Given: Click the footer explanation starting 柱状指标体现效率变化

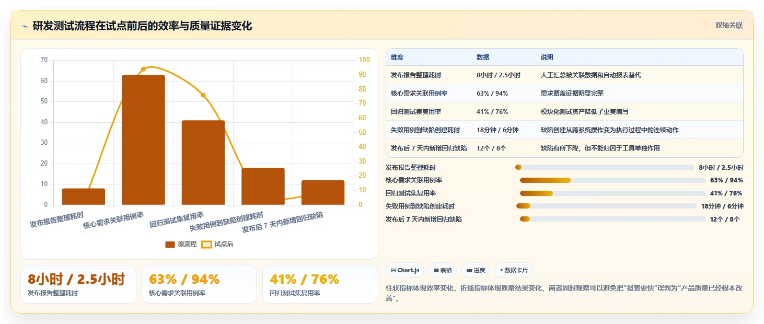Looking at the screenshot, I should pos(564,293).
